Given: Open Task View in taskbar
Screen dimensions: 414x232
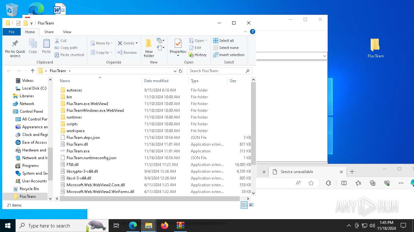Looking at the screenshot, I should coord(116,226).
